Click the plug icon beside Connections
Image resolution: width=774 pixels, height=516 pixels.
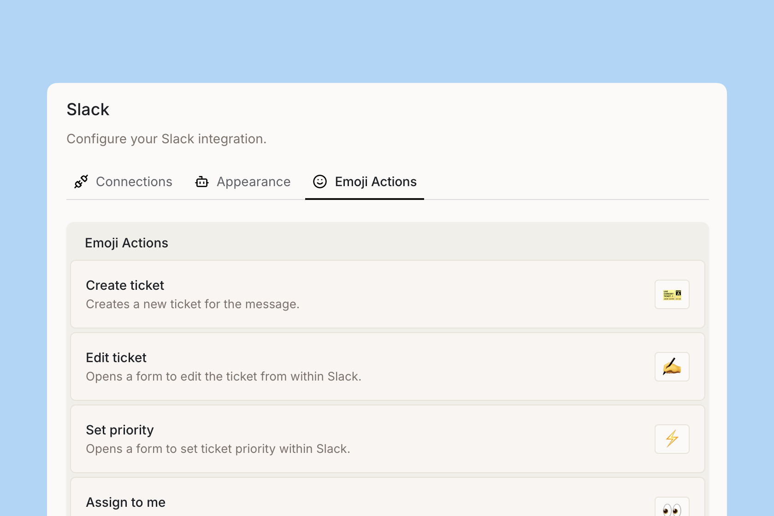81,182
